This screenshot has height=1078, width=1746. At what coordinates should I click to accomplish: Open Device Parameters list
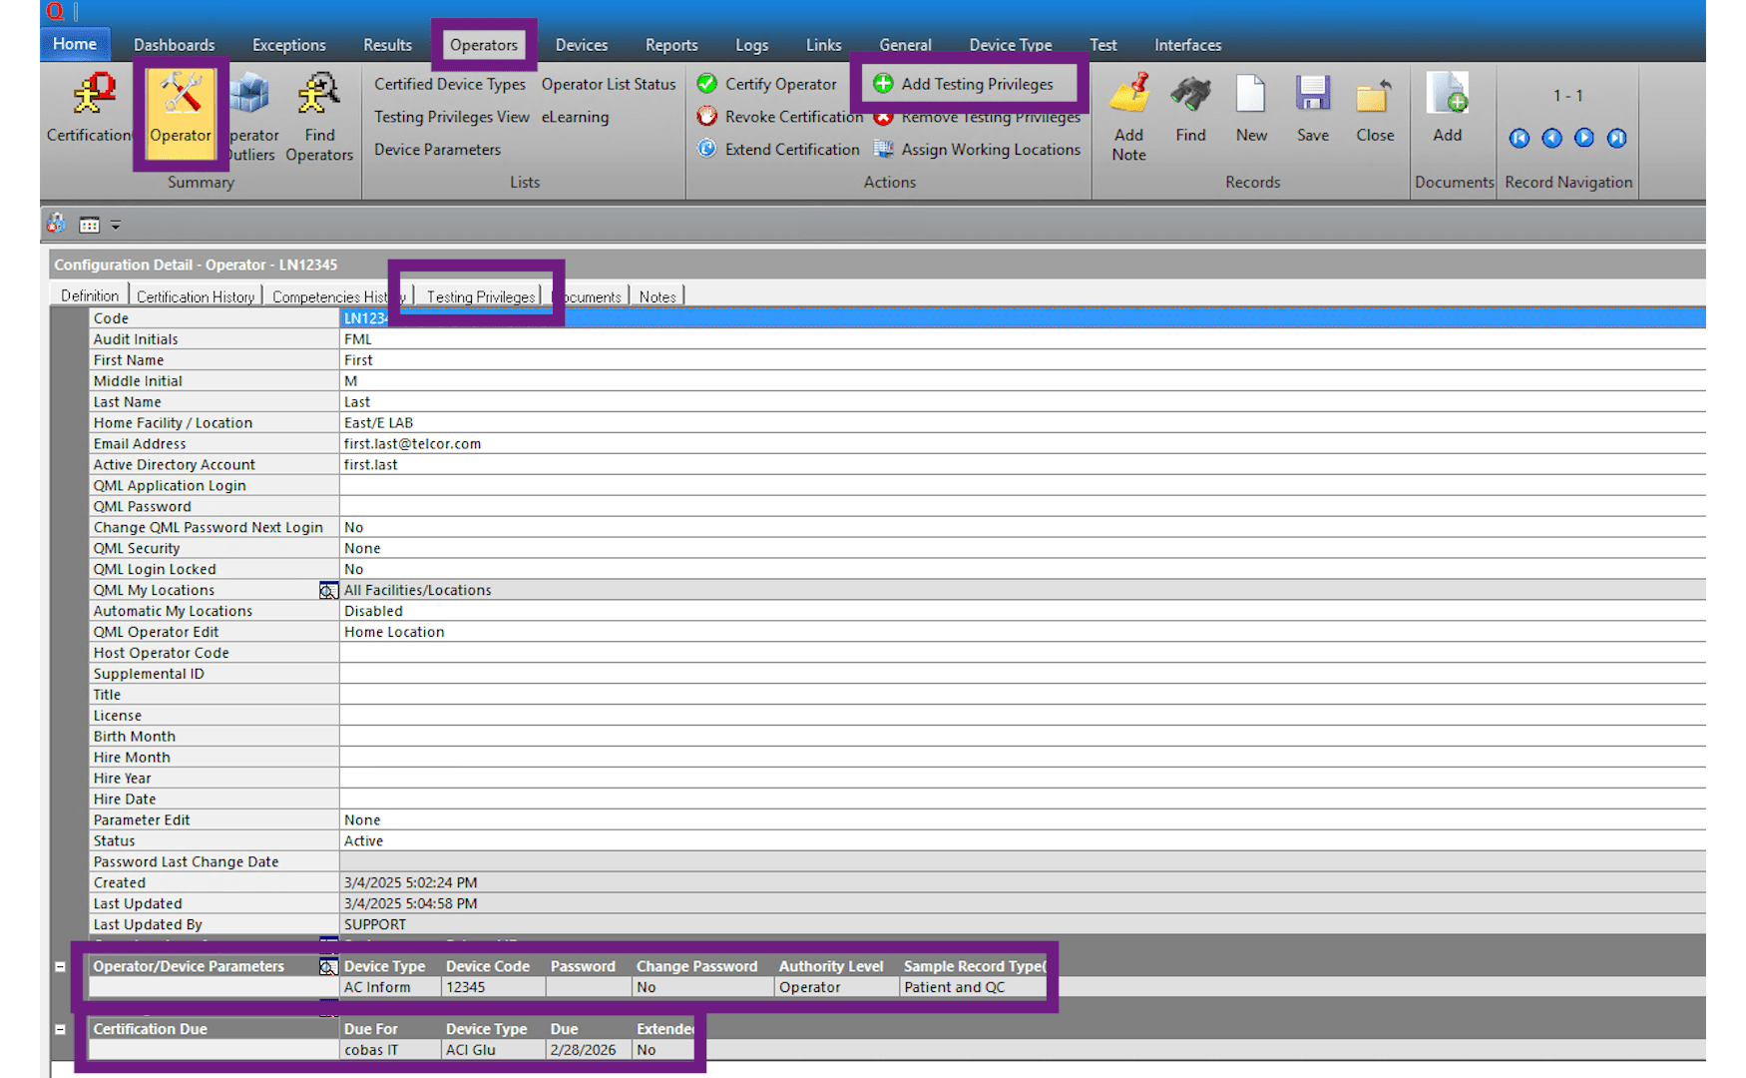pyautogui.click(x=438, y=149)
